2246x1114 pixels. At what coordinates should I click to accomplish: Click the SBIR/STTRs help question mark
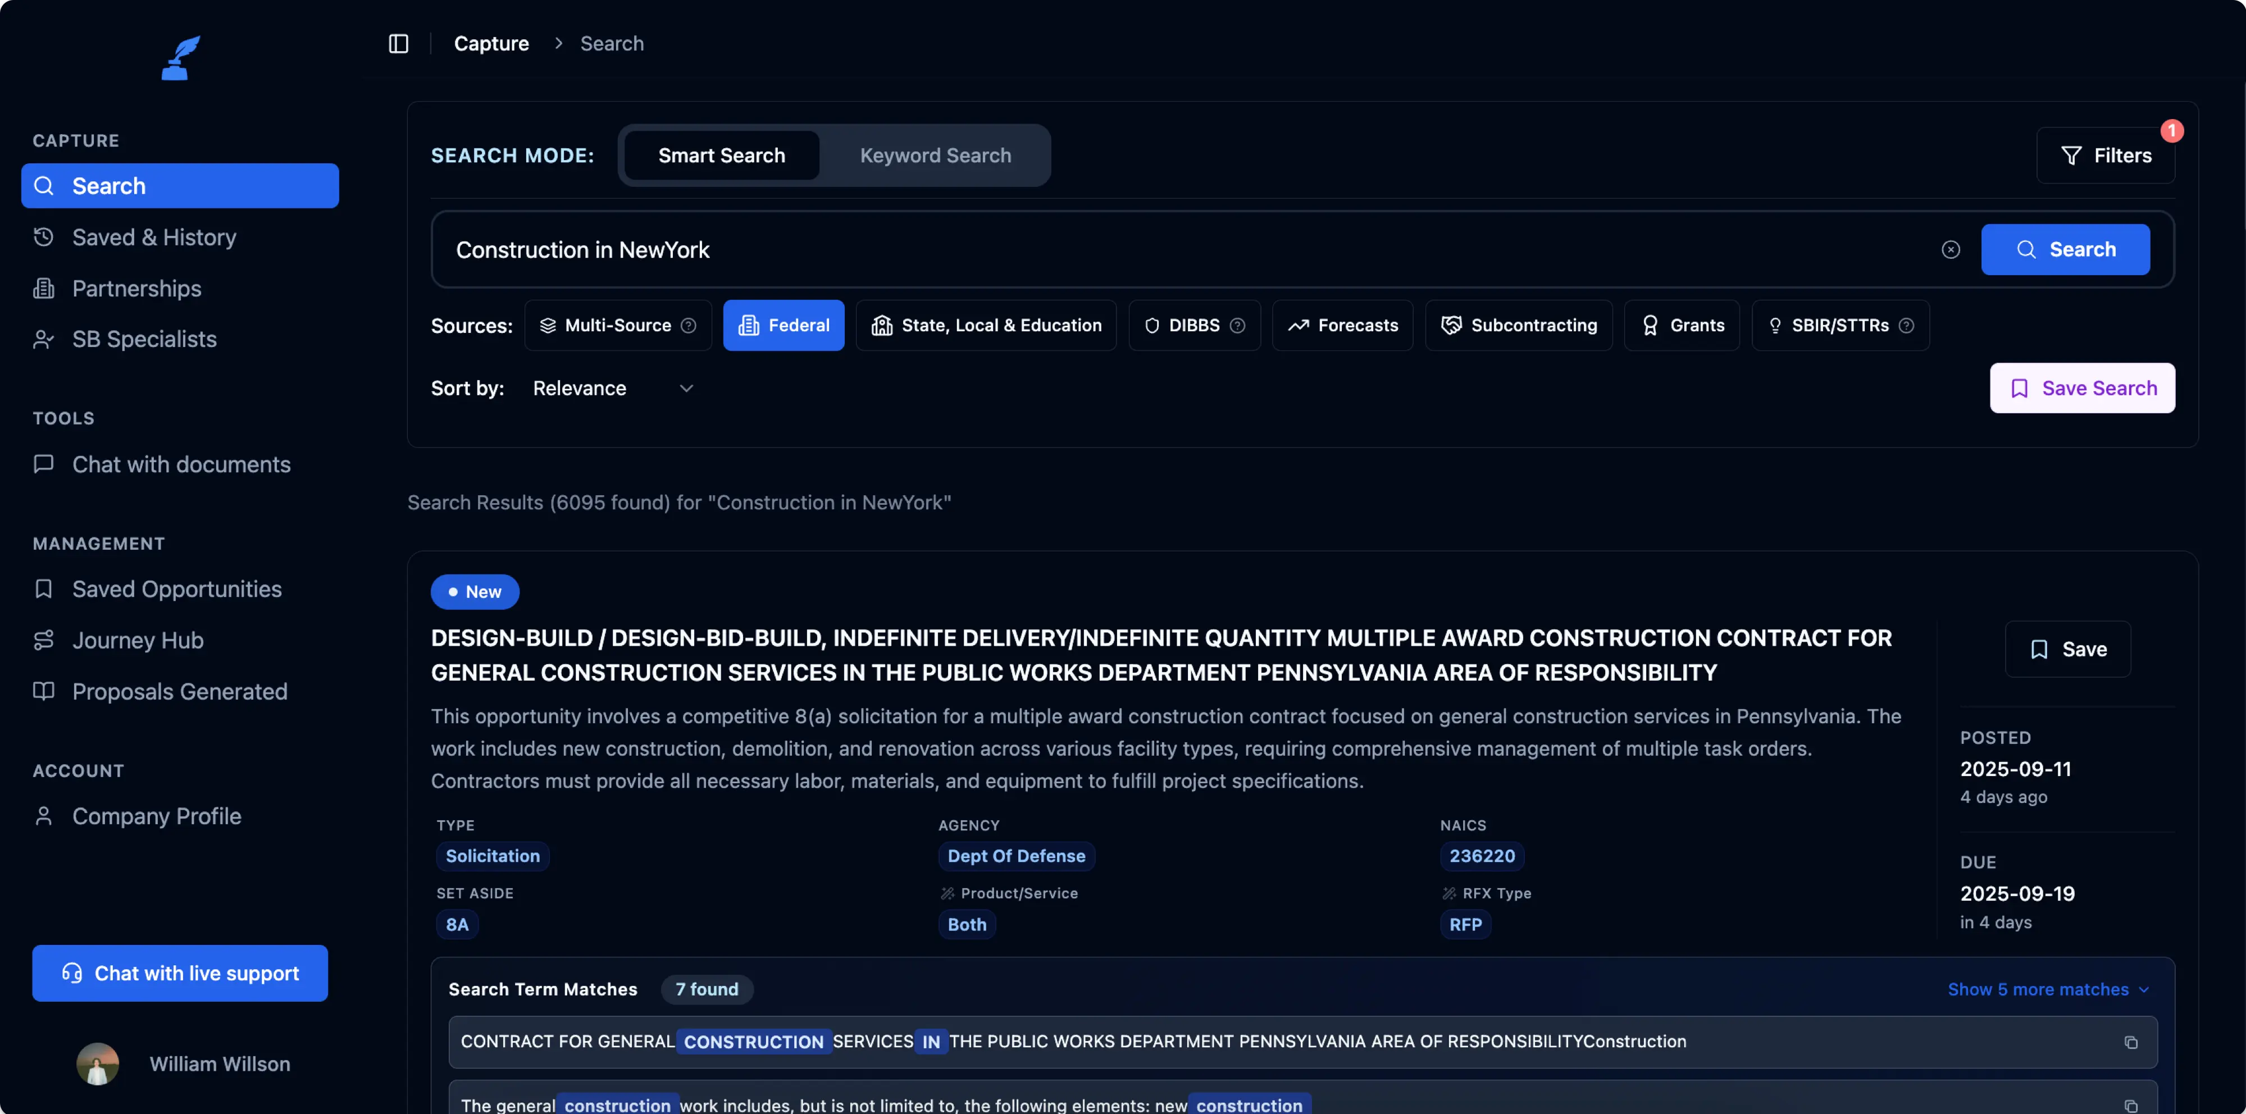click(1908, 325)
